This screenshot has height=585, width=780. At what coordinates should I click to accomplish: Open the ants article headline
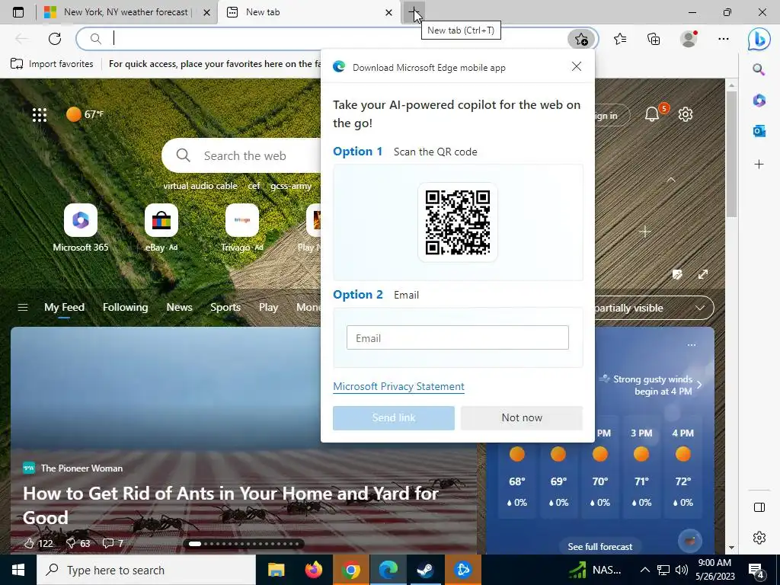click(231, 506)
